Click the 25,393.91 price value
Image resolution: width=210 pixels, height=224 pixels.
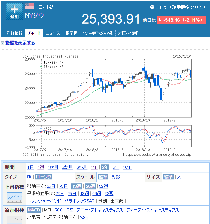(x=111, y=19)
